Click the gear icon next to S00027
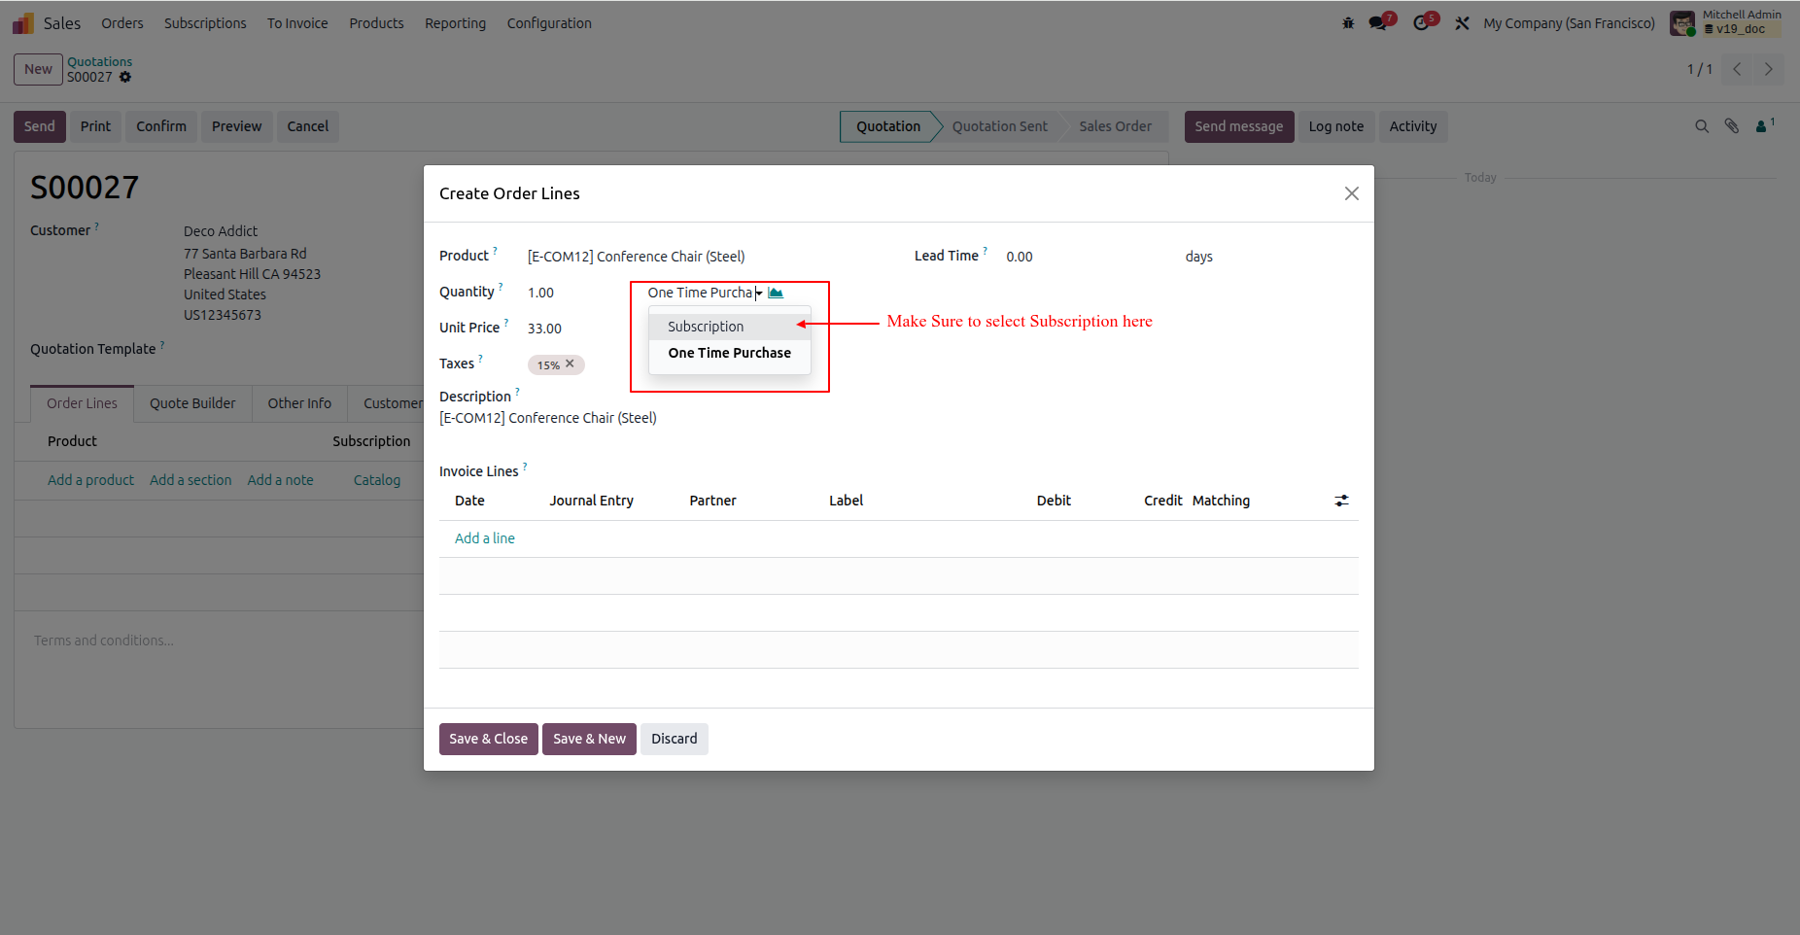 point(125,77)
